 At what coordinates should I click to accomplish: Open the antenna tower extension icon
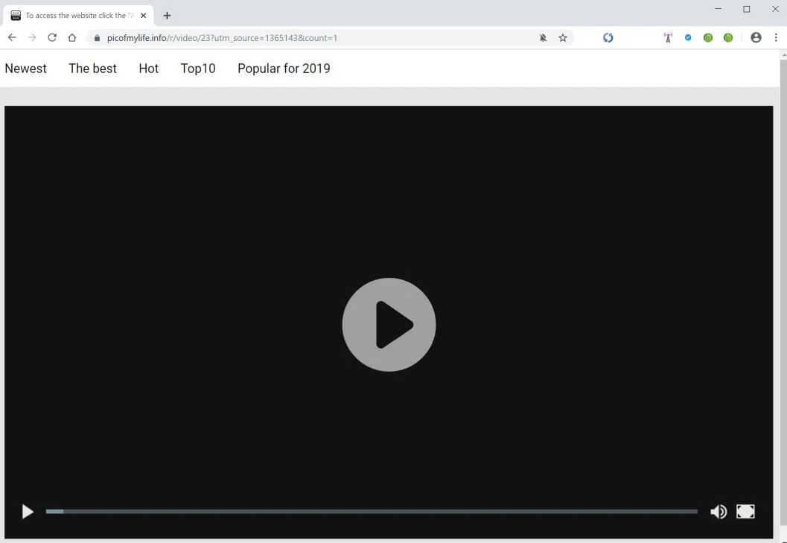pos(668,38)
